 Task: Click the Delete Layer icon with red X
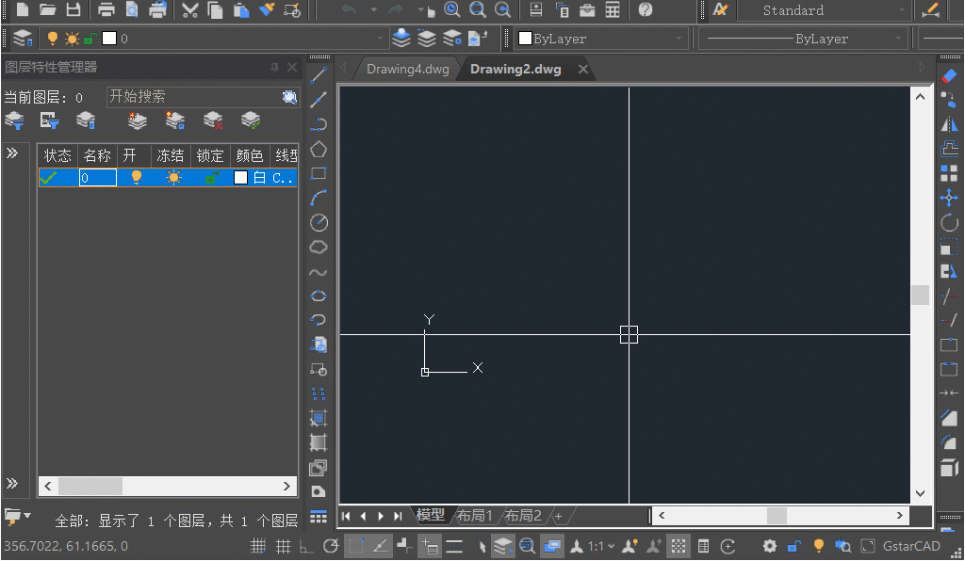213,120
